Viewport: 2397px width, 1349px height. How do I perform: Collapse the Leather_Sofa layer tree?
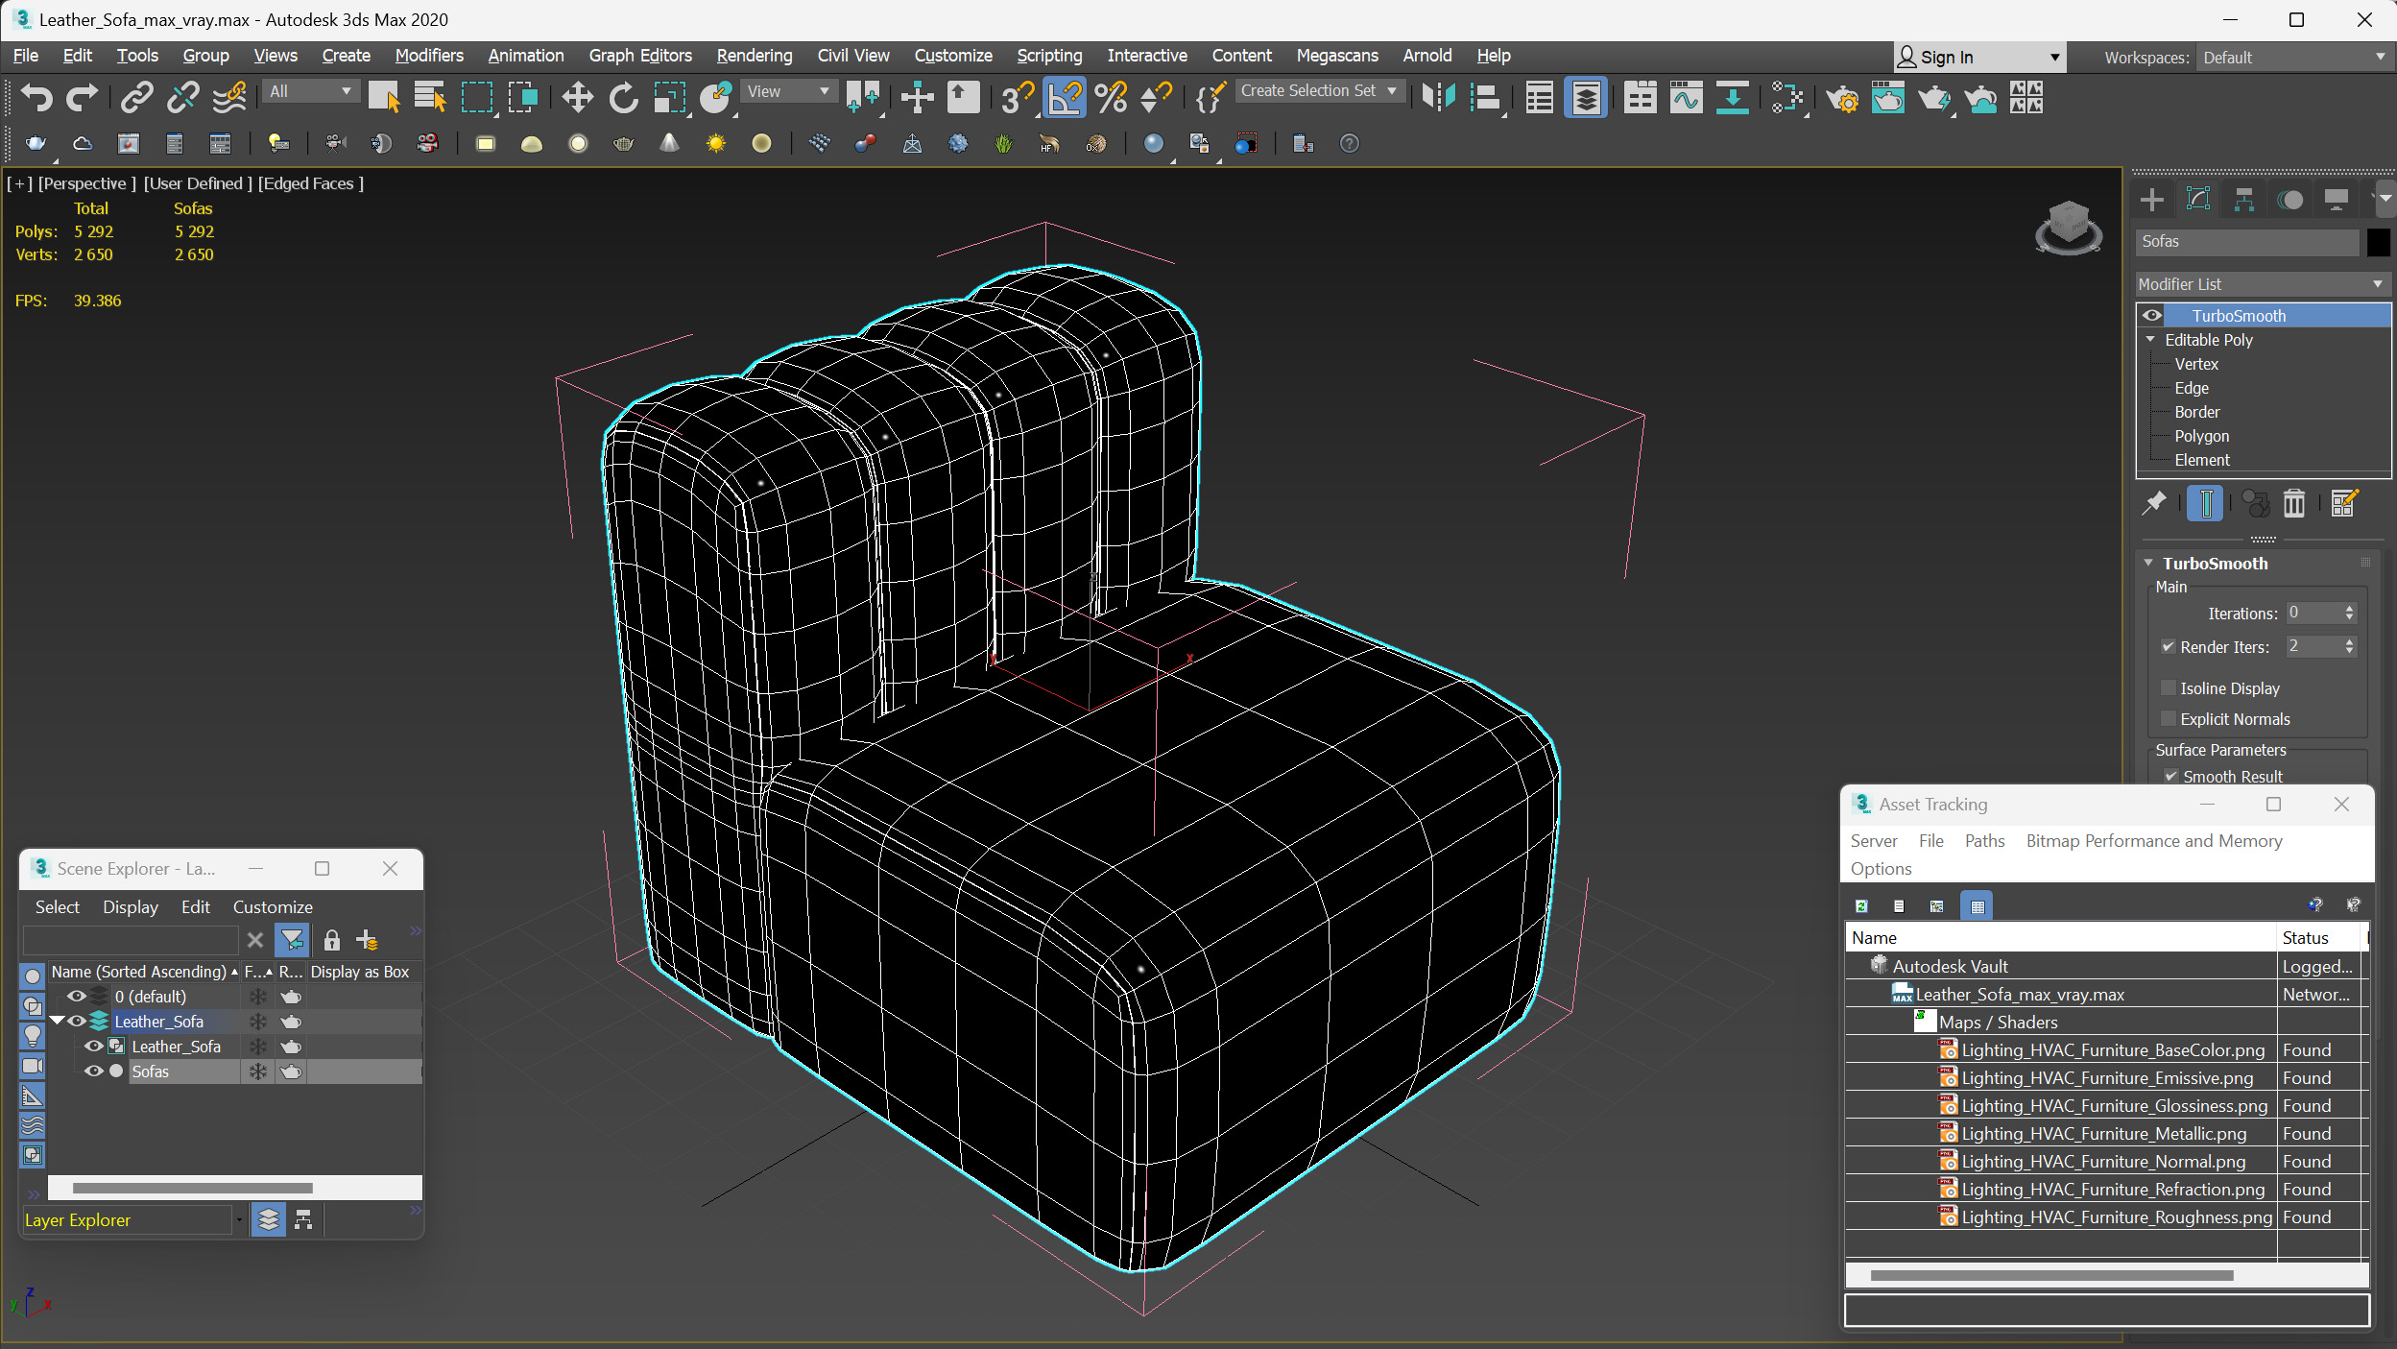[x=58, y=1022]
